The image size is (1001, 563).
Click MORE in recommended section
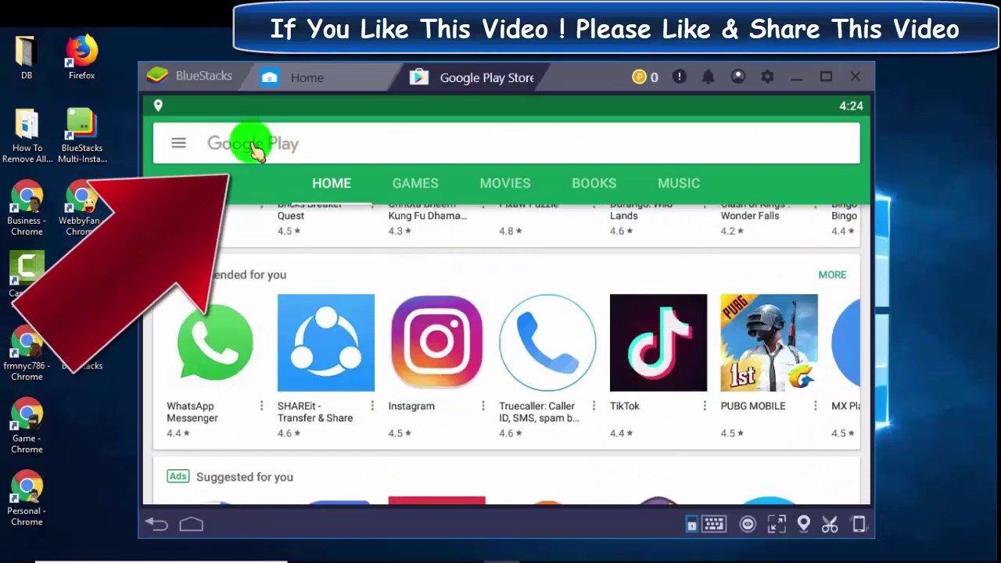pos(832,274)
